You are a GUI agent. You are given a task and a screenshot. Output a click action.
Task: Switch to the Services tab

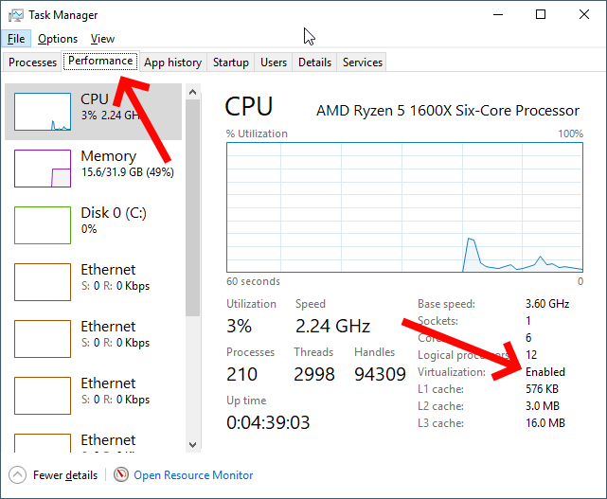363,62
